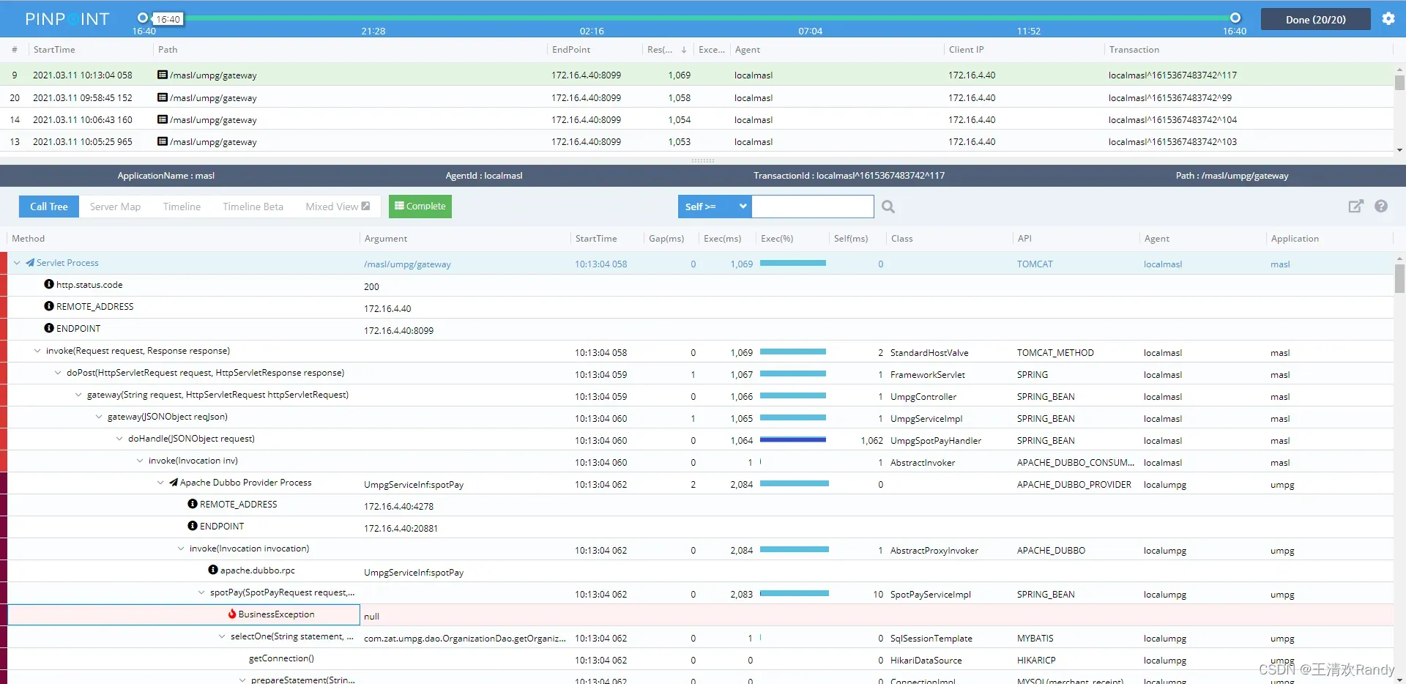1406x684 pixels.
Task: Click the Client IP column header
Action: tap(966, 50)
